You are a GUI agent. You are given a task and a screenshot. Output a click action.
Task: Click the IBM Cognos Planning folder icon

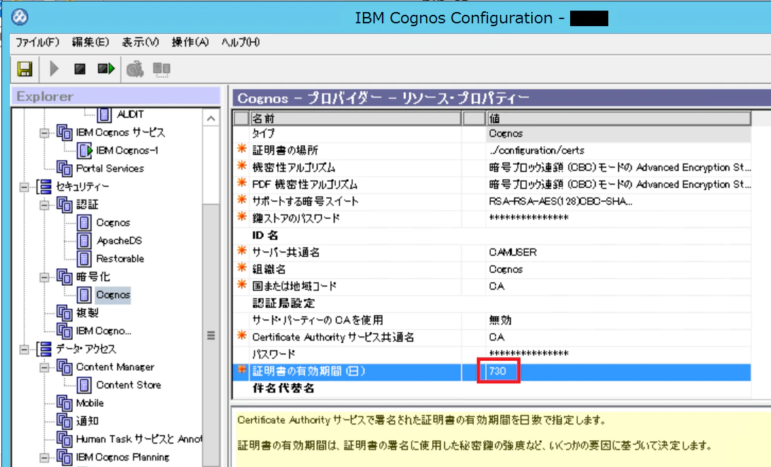click(64, 457)
